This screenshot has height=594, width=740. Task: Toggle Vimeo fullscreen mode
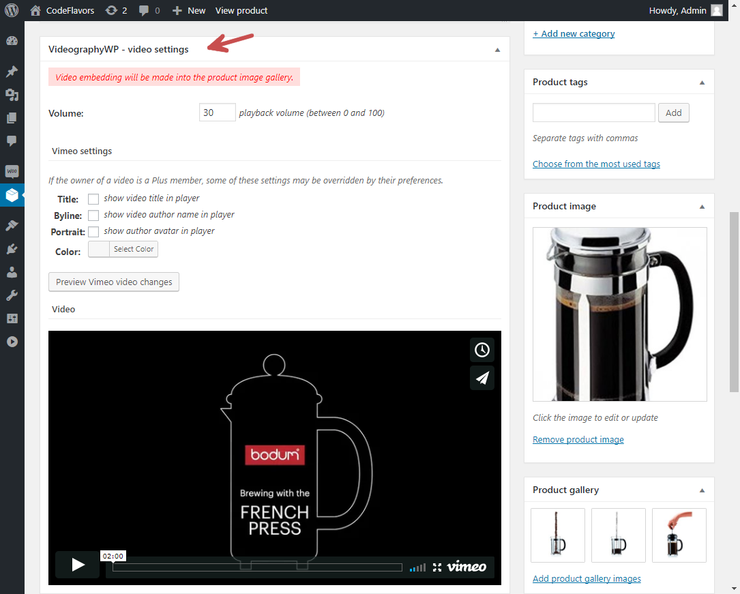[x=437, y=567]
